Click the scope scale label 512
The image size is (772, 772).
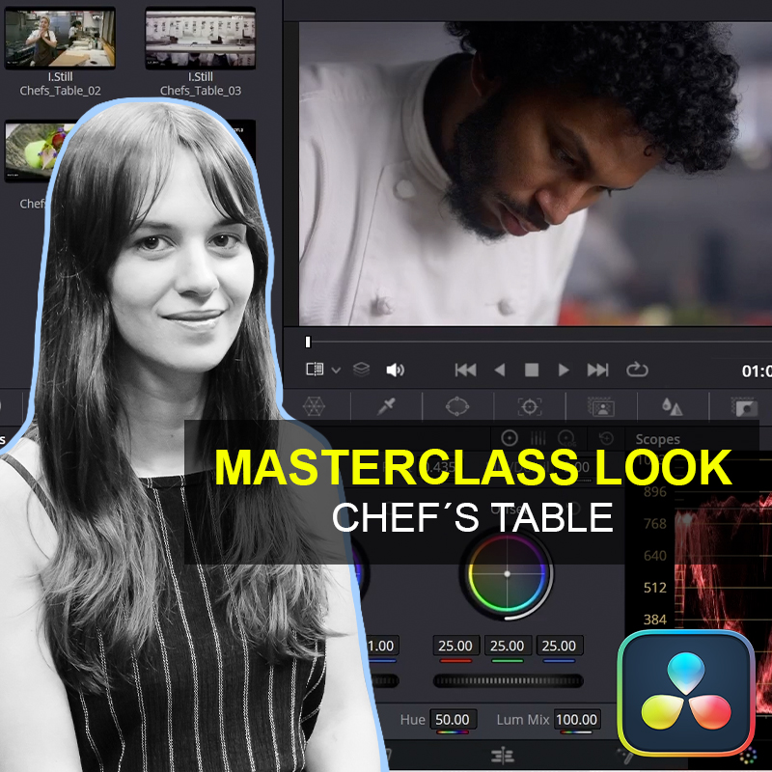click(655, 588)
